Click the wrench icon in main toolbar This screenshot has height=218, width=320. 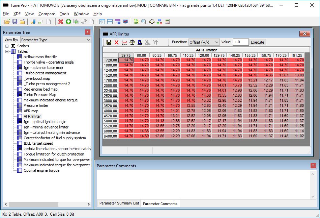coord(84,22)
